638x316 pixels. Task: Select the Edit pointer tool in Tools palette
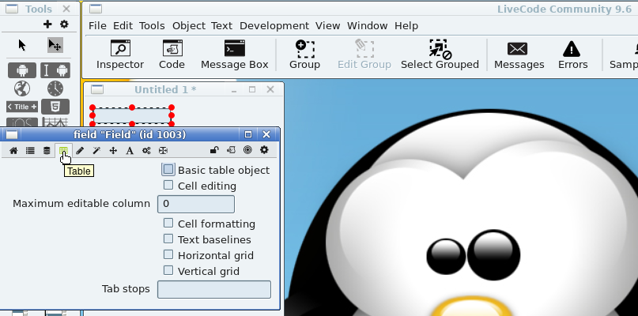pyautogui.click(x=55, y=45)
